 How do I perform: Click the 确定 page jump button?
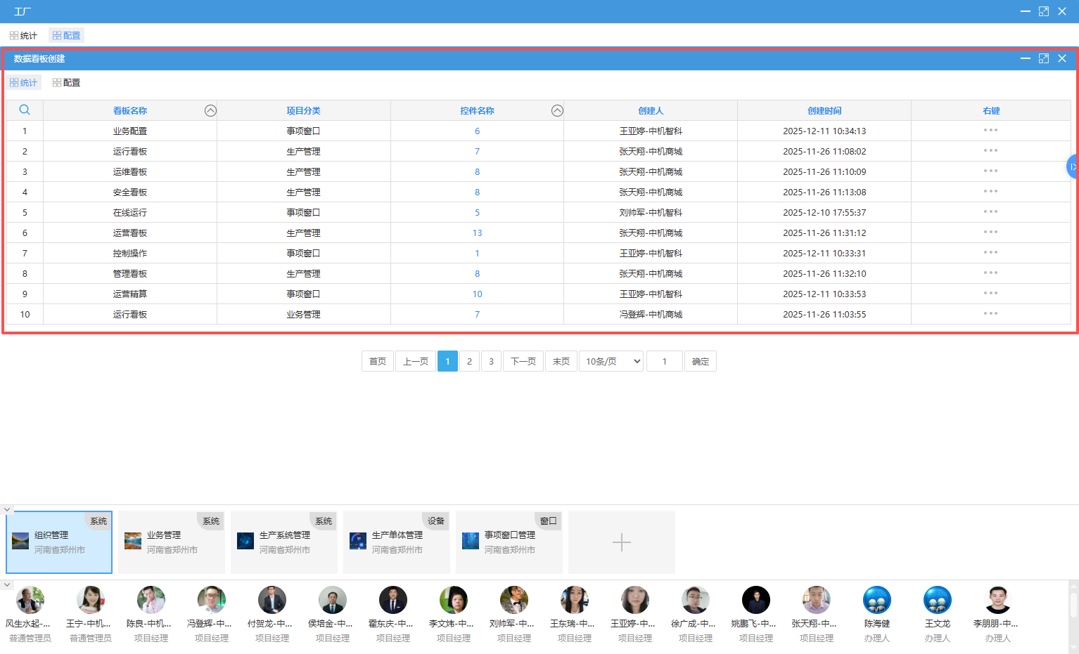pyautogui.click(x=700, y=361)
